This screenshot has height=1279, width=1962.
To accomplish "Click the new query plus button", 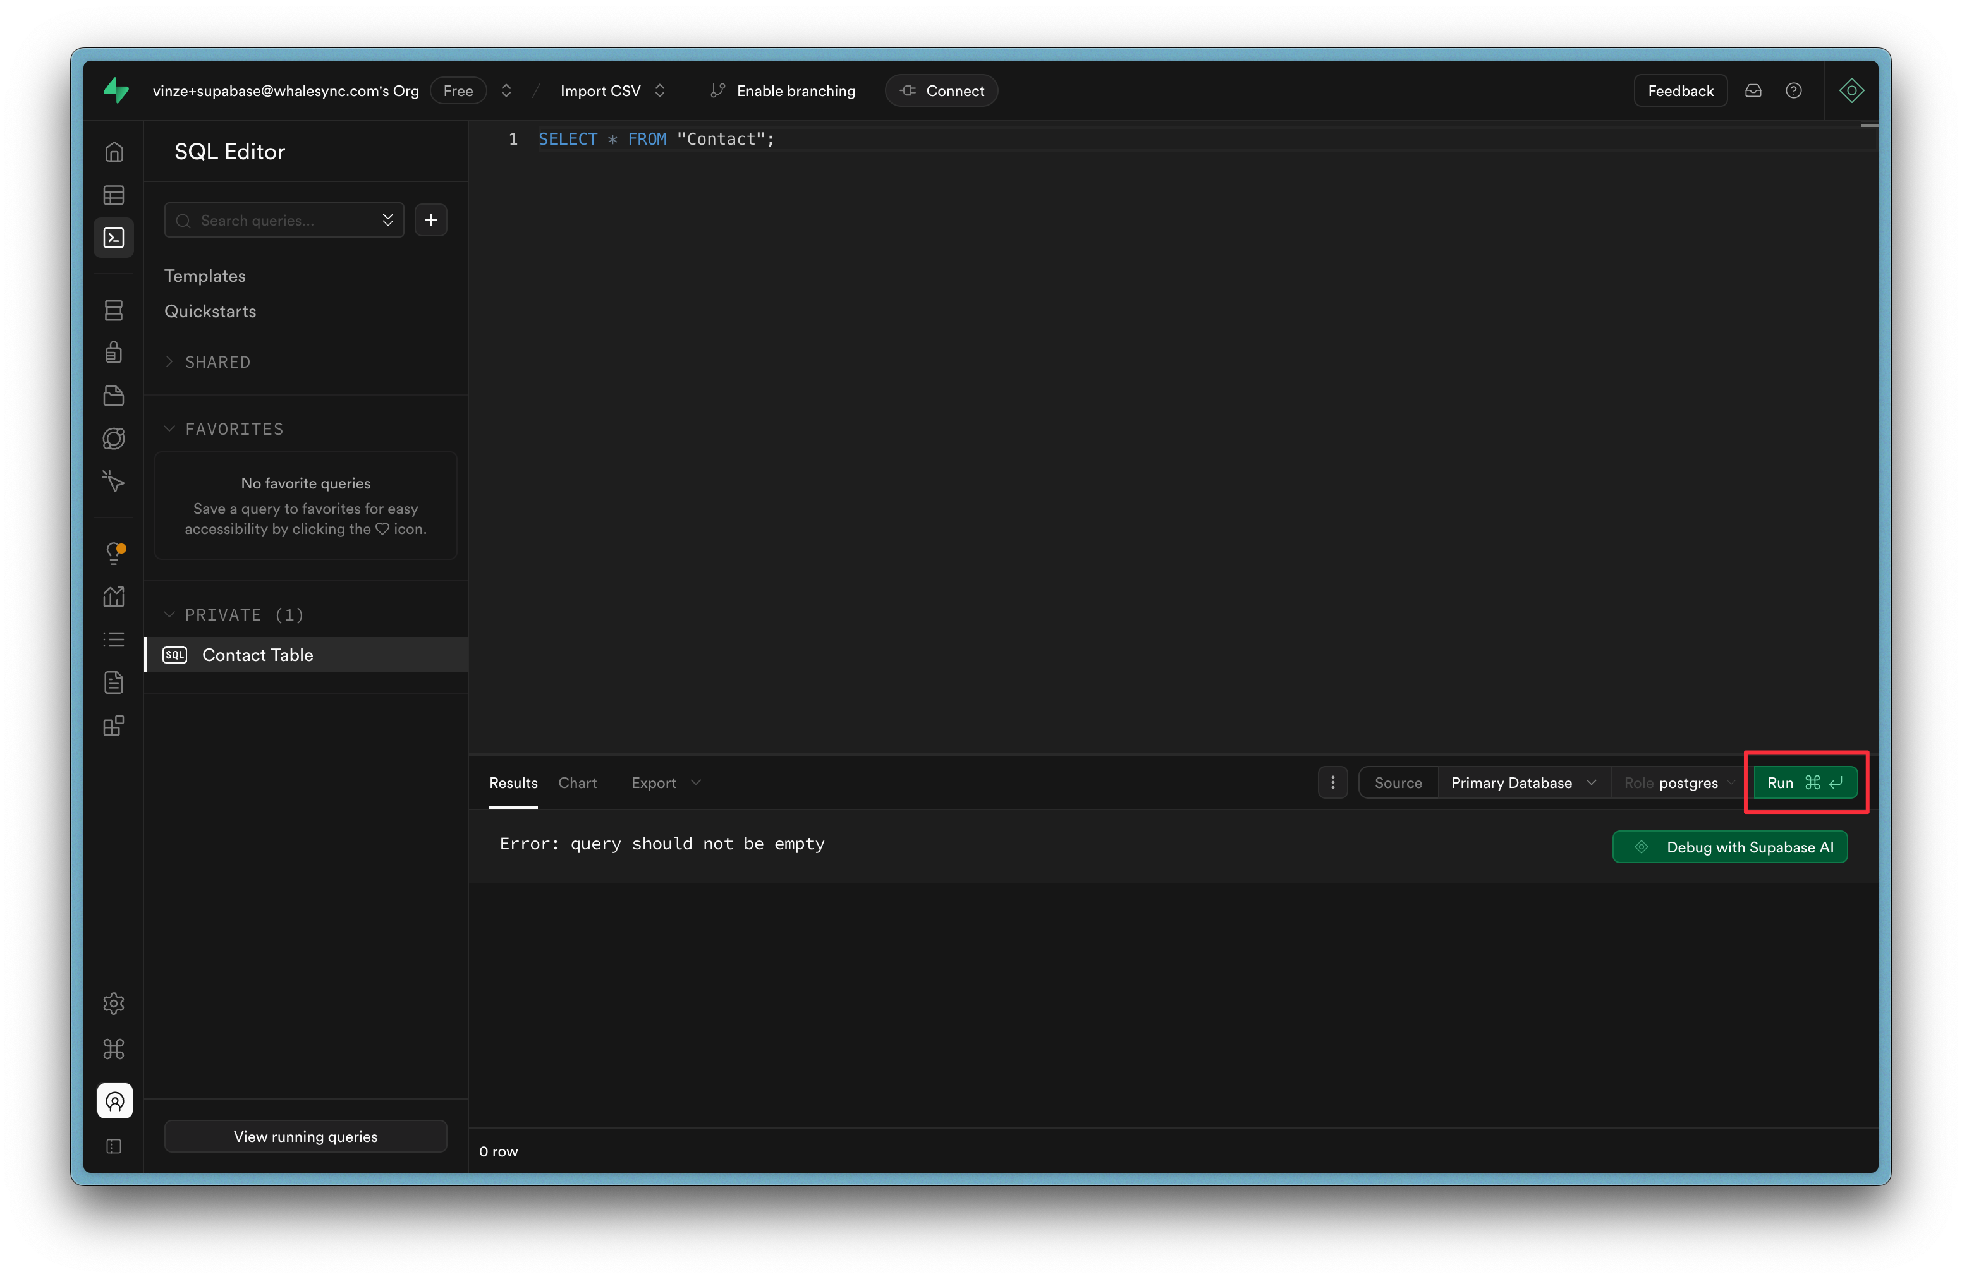I will (431, 220).
